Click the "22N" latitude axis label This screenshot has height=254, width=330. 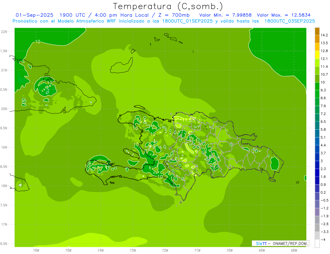(4, 32)
